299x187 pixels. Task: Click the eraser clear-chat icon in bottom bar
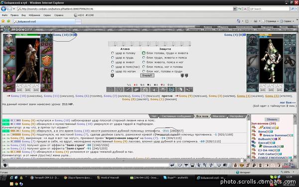pyautogui.click(x=180, y=165)
